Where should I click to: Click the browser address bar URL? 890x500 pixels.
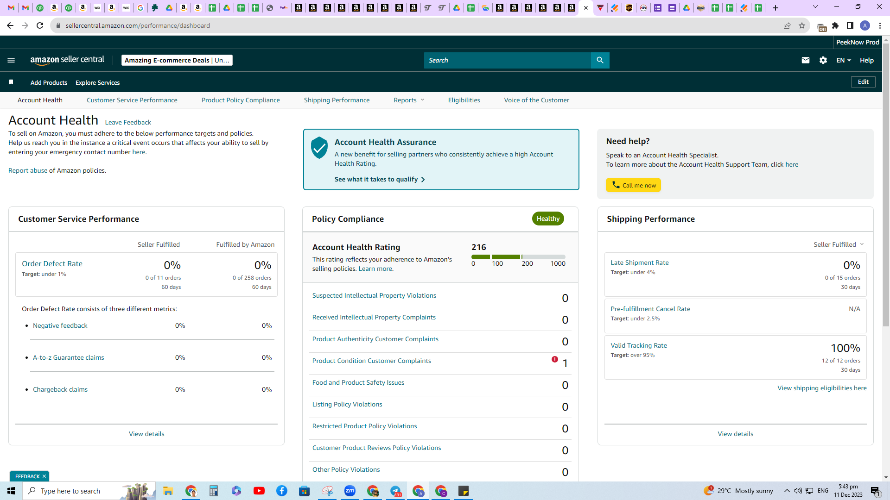pyautogui.click(x=138, y=25)
